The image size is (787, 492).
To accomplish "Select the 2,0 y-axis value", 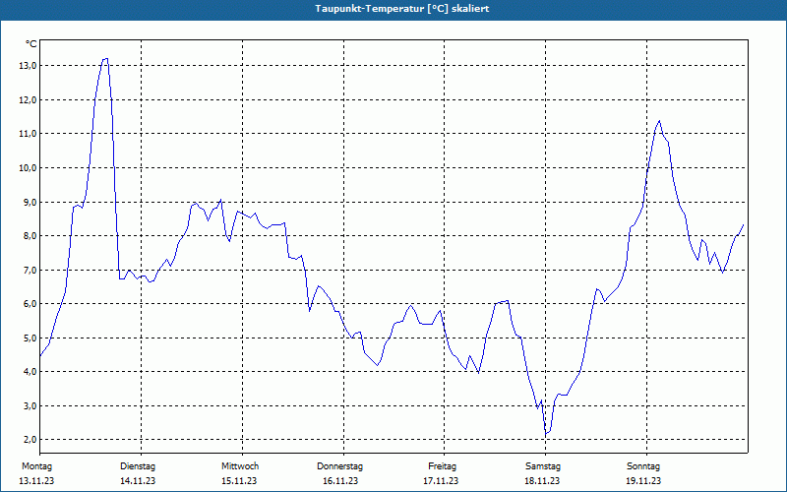I will (30, 440).
